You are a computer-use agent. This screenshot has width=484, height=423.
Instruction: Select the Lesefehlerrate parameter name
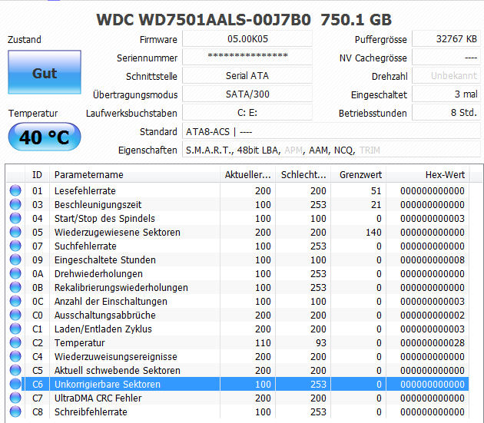[x=85, y=191]
